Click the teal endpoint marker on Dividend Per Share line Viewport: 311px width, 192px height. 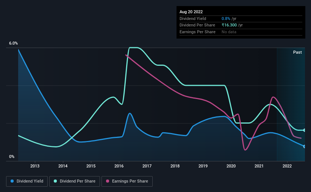click(x=304, y=130)
